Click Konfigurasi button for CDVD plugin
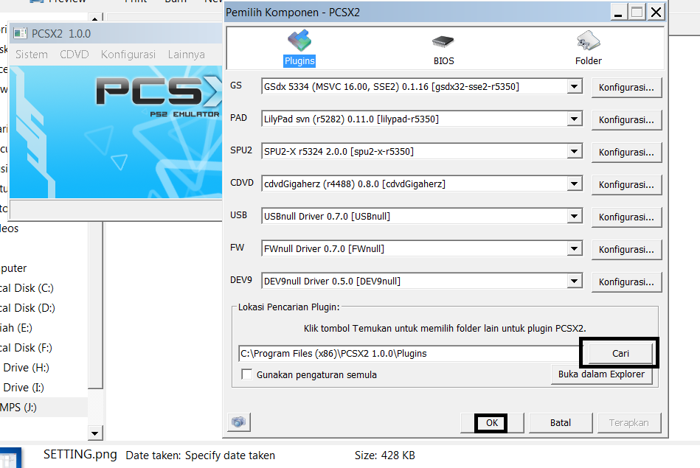 (x=626, y=185)
